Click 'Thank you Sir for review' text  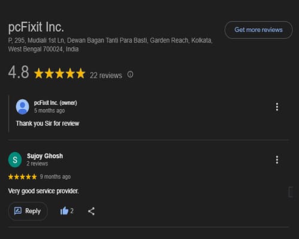48,124
